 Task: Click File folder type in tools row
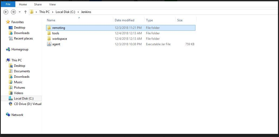coord(153,33)
